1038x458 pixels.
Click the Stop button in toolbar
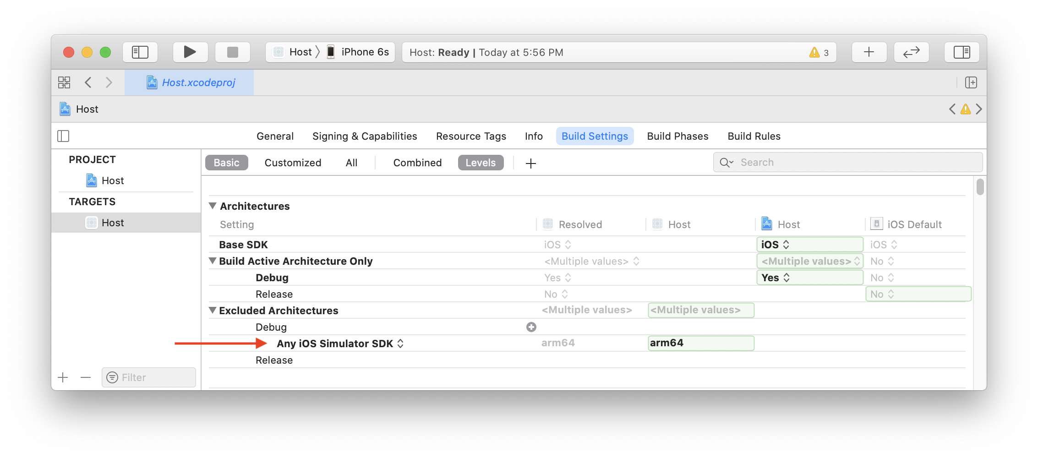click(233, 52)
